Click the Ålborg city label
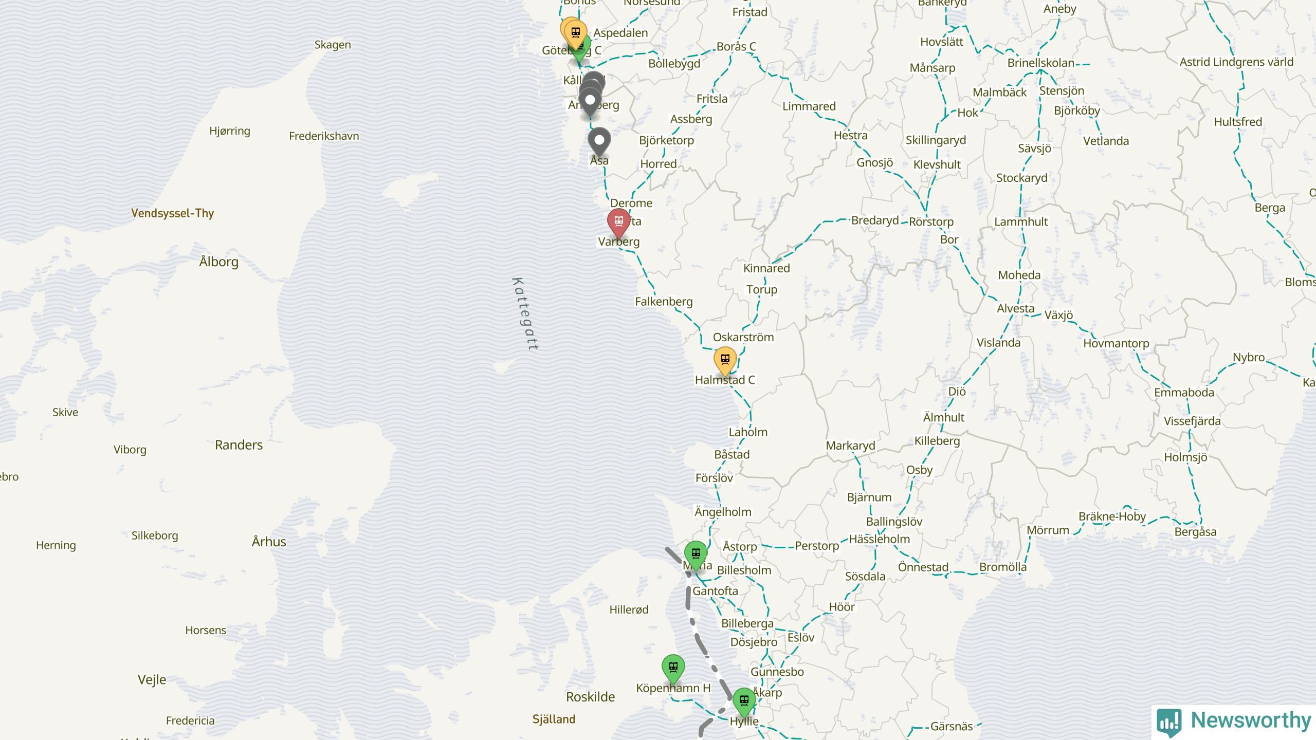The height and width of the screenshot is (740, 1316). pos(218,262)
